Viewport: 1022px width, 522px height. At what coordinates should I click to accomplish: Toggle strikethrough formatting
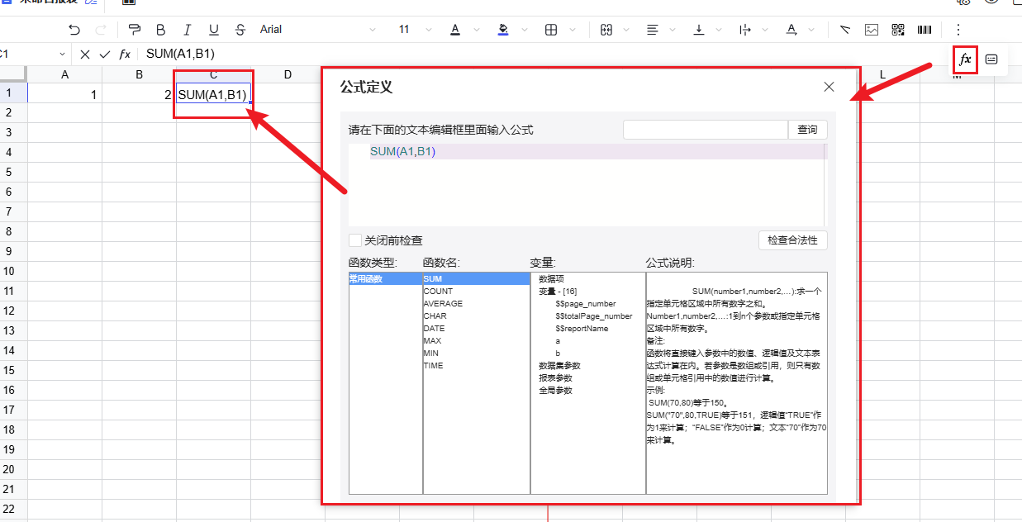pyautogui.click(x=240, y=30)
